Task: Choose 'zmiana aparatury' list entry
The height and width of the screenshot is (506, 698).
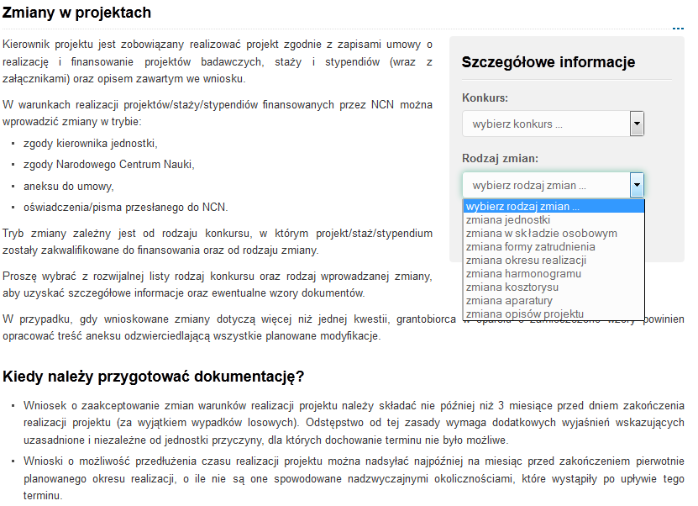Action: pyautogui.click(x=554, y=300)
